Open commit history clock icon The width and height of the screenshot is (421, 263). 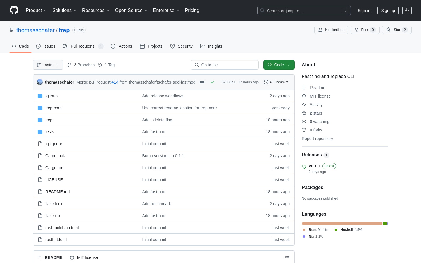pos(266,82)
